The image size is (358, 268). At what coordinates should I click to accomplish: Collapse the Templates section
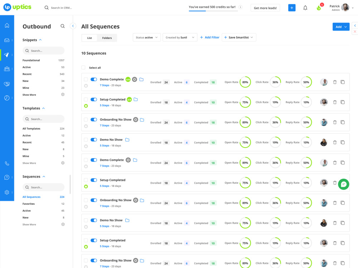pos(43,108)
